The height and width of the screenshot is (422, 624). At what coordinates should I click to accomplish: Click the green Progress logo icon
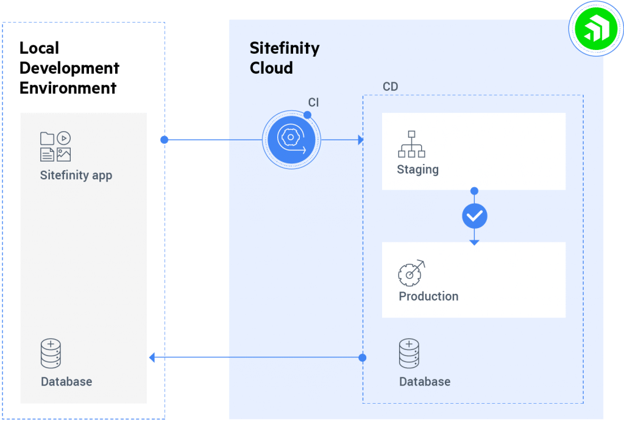(596, 29)
